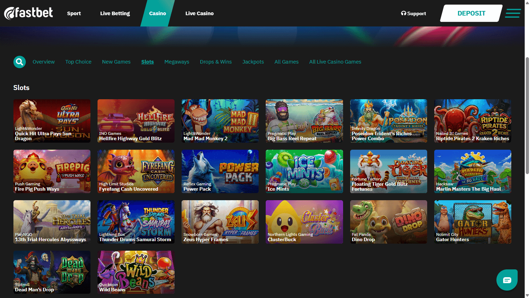530x298 pixels.
Task: Open Gator Hunters by Nolimit City
Action: point(472,222)
